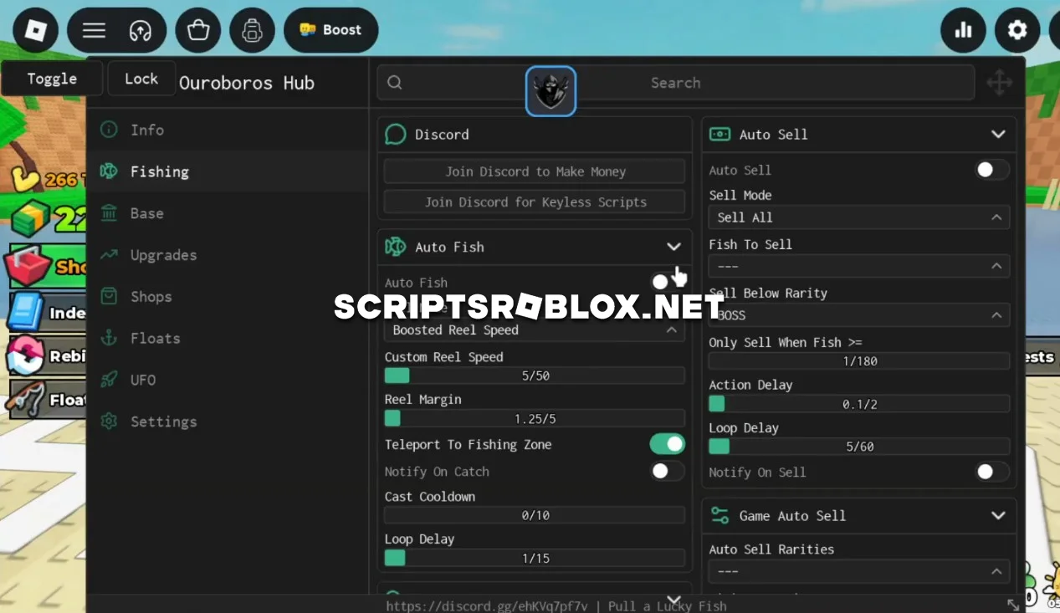Click the Only Sell When Fish slider
Viewport: 1060px width, 613px height.
point(859,361)
